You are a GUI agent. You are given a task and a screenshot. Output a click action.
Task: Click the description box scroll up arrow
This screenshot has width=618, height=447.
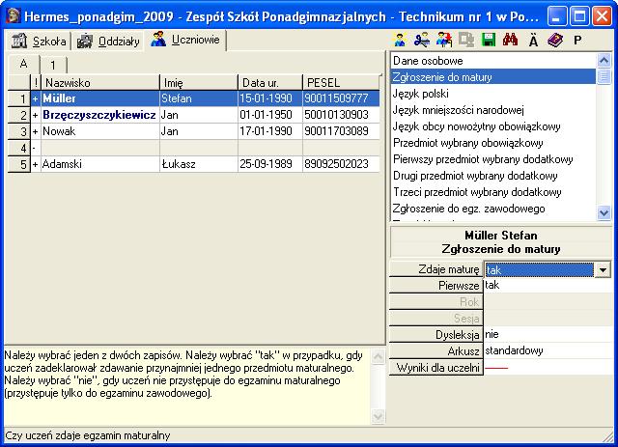click(378, 357)
